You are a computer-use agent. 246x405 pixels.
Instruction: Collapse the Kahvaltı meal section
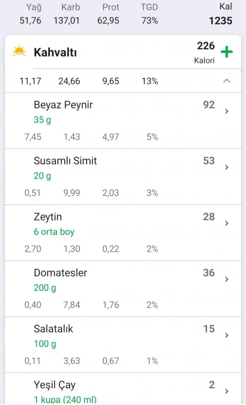pyautogui.click(x=227, y=81)
